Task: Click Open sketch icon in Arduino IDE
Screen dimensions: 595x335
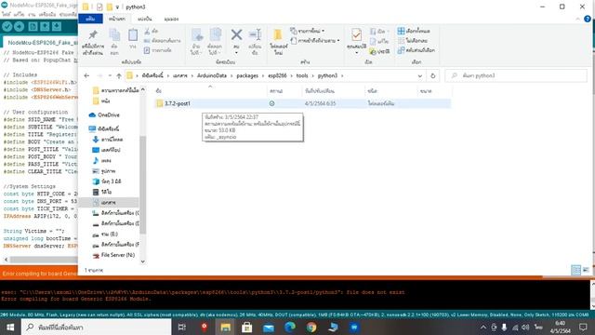Action: [45, 26]
